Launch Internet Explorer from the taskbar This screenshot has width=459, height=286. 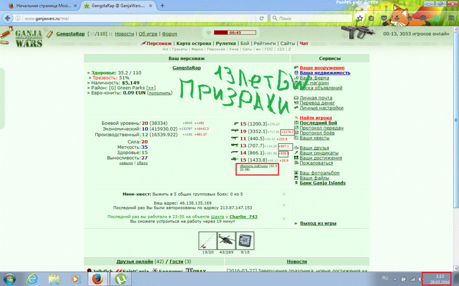pyautogui.click(x=32, y=279)
